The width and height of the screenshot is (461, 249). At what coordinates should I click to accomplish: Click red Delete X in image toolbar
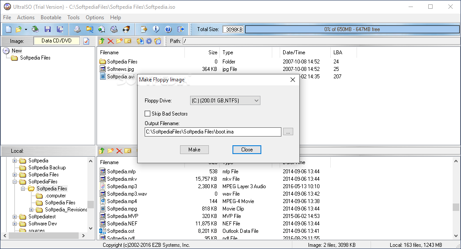[x=111, y=41]
